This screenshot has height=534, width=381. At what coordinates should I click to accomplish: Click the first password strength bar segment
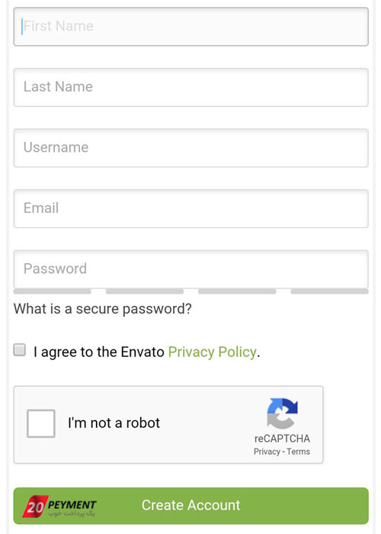(53, 291)
